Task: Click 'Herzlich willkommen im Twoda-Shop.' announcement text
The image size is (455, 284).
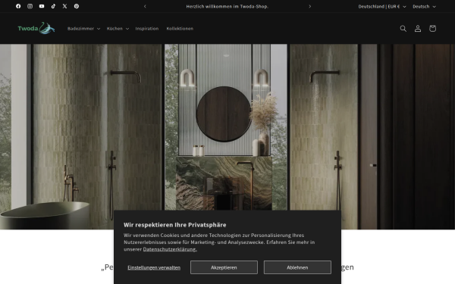Action: click(227, 6)
